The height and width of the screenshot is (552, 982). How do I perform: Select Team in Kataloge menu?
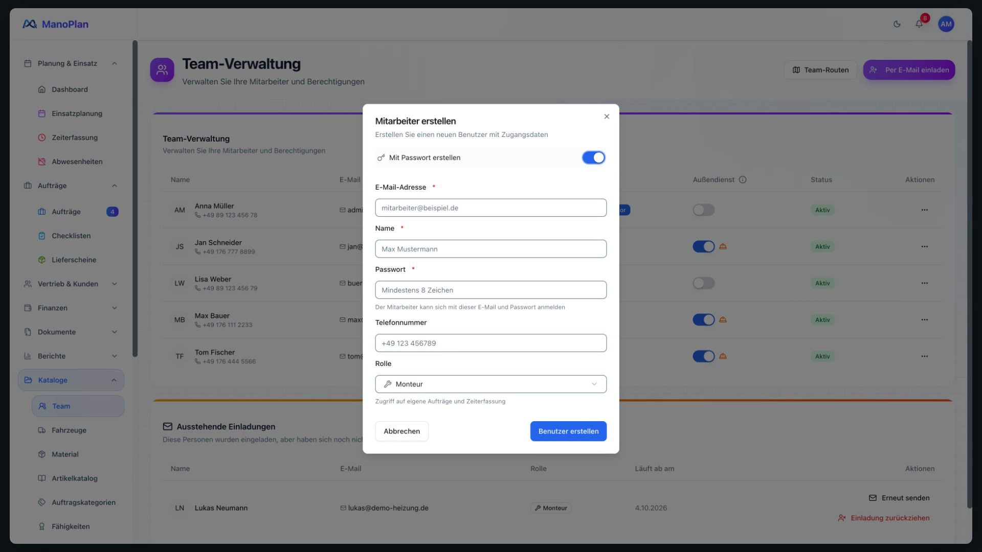(78, 406)
